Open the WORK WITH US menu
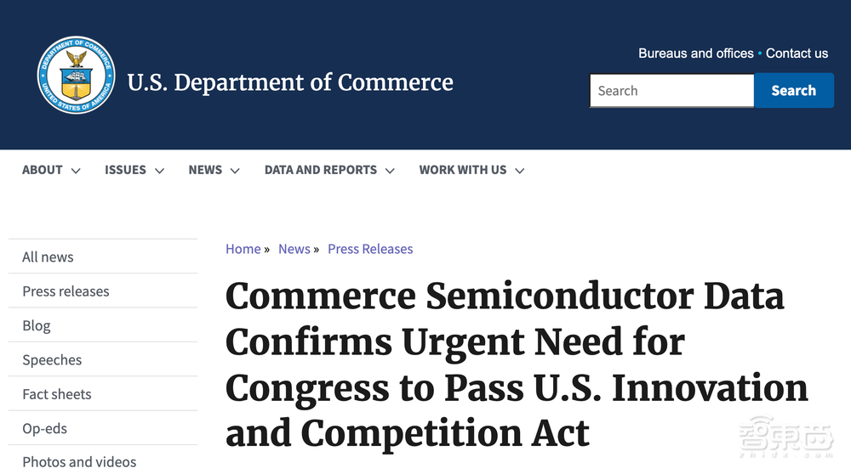This screenshot has width=851, height=474. coord(462,170)
